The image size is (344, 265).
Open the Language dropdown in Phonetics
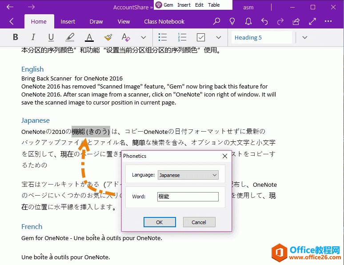coord(188,175)
